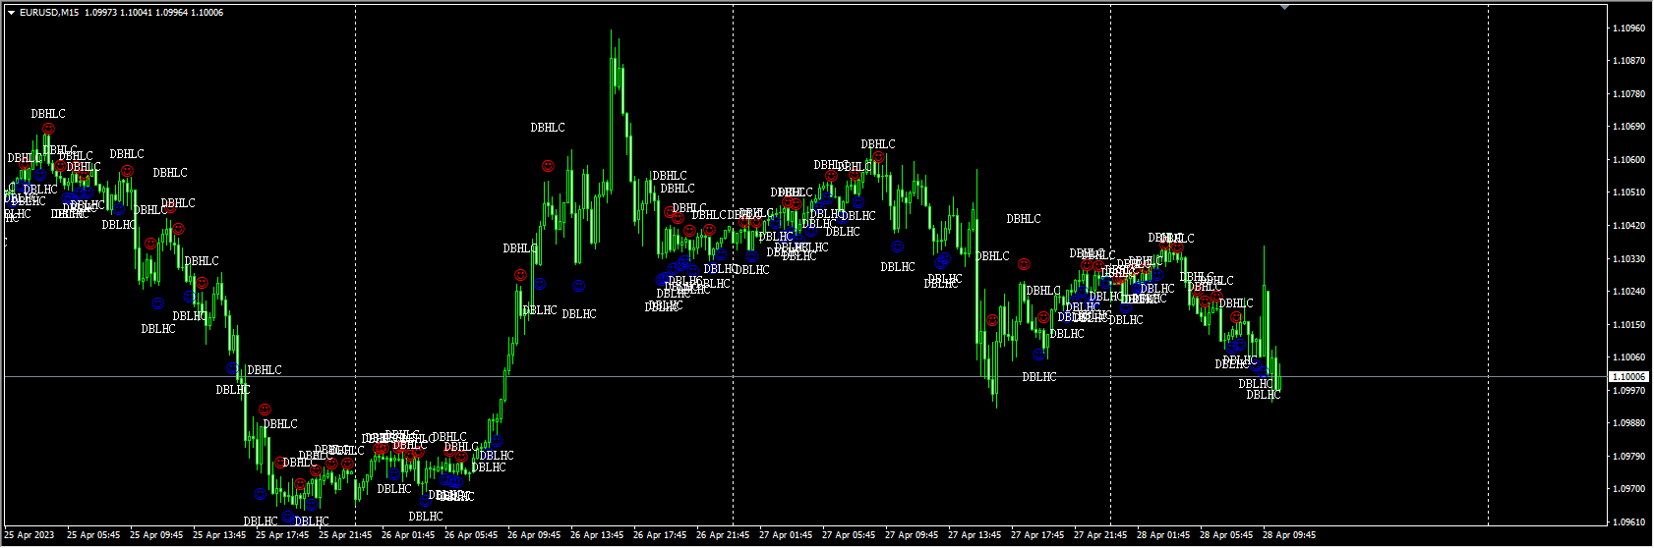1654x548 pixels.
Task: Select the 1.10240 price level
Action: [1629, 292]
